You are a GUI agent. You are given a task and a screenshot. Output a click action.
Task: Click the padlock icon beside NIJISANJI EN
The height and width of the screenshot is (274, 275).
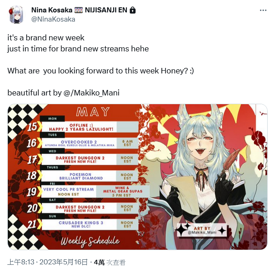tap(132, 10)
